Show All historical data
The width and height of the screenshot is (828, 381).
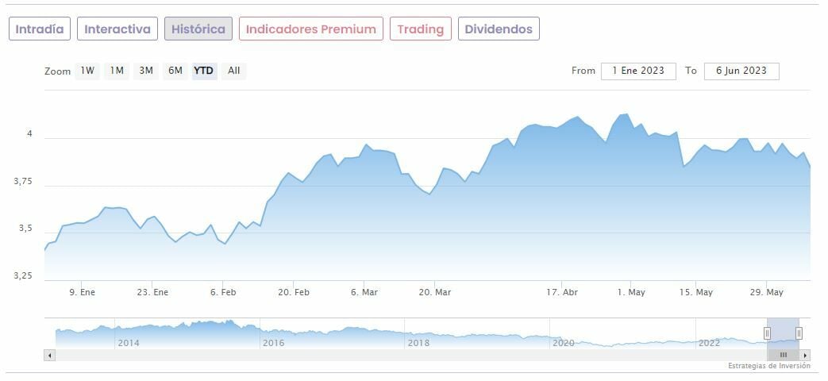[x=233, y=71]
